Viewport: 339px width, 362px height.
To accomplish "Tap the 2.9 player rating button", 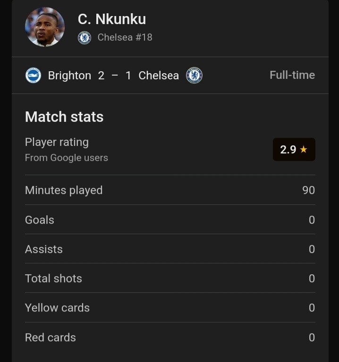I will point(294,150).
